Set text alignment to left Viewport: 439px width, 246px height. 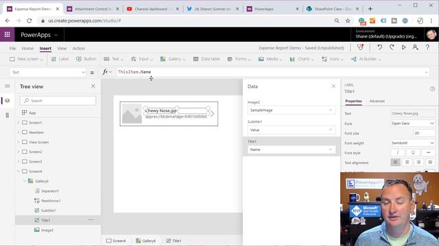(396, 162)
